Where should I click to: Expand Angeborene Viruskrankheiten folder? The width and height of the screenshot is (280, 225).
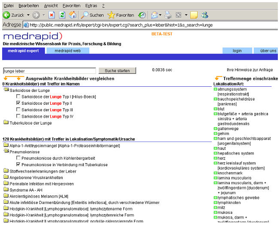pos(6,176)
